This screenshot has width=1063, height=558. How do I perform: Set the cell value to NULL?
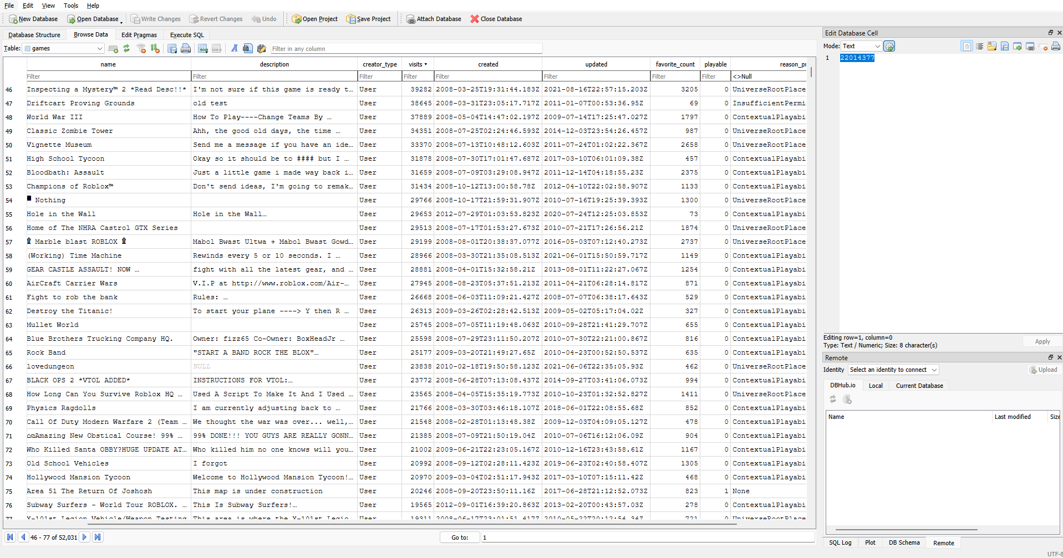(1043, 47)
